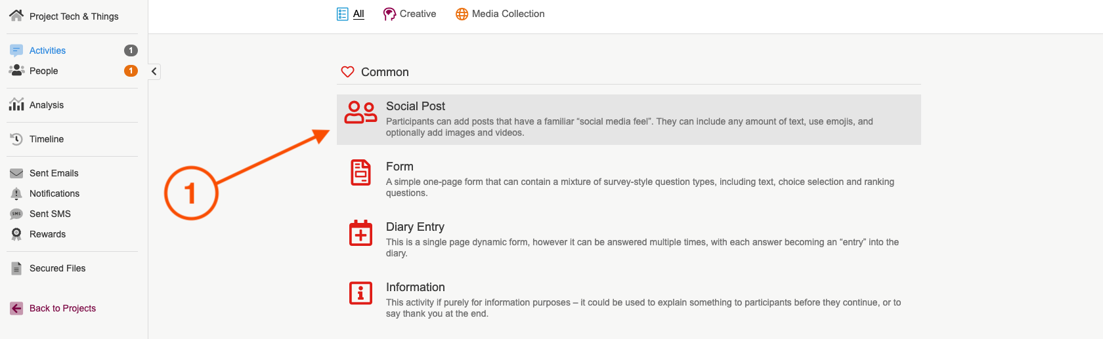This screenshot has width=1103, height=339.
Task: Open the Creative tab
Action: coord(417,14)
